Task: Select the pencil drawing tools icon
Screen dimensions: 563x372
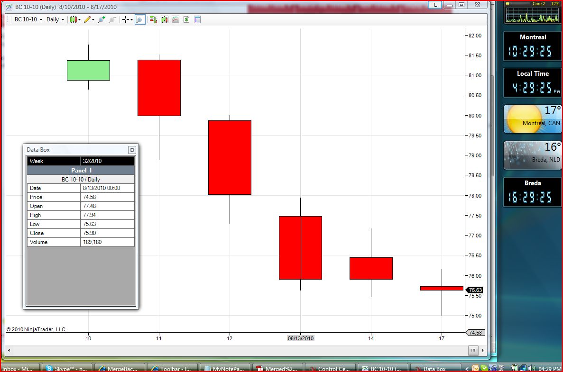Action: [87, 19]
